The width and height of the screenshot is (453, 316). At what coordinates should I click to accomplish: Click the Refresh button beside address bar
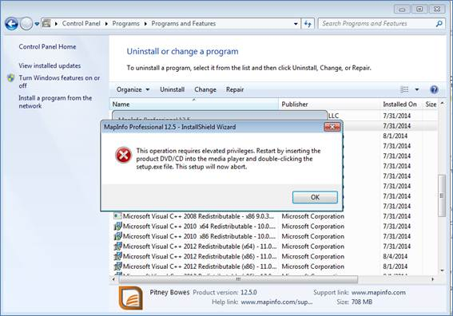tap(308, 24)
